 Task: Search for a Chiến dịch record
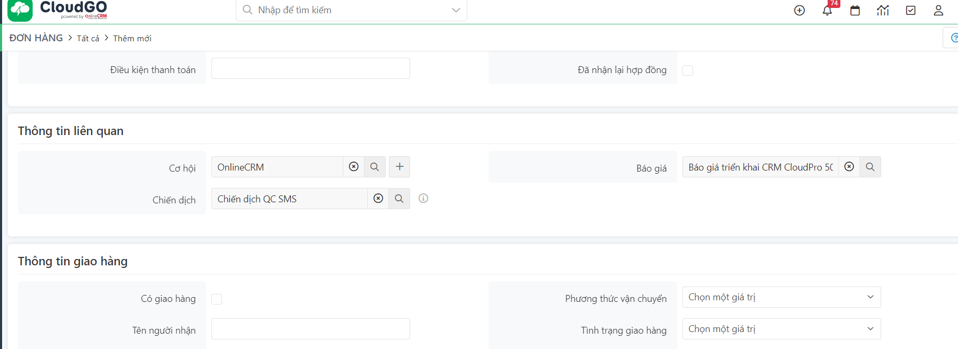click(x=400, y=199)
